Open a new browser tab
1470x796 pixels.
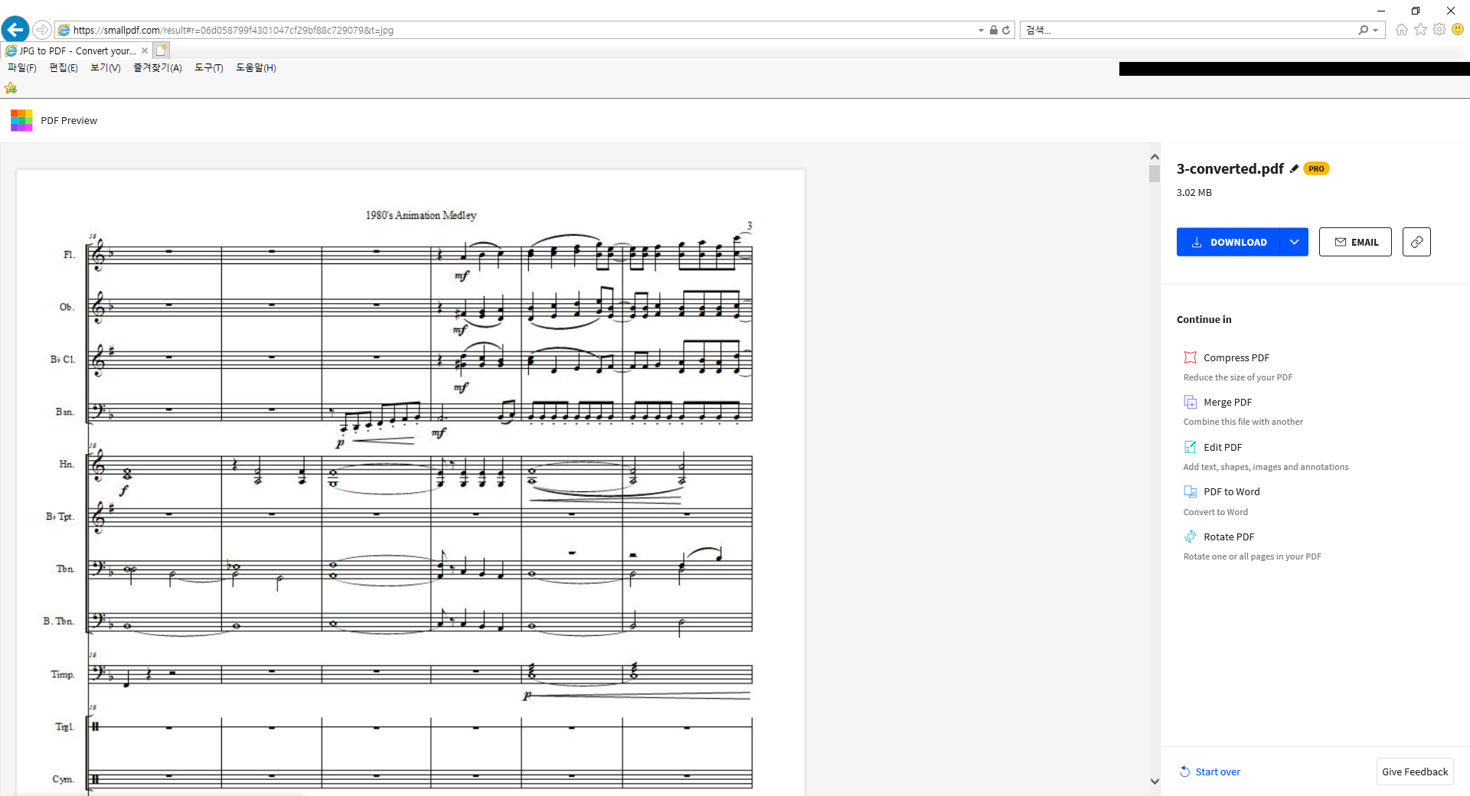tap(161, 51)
